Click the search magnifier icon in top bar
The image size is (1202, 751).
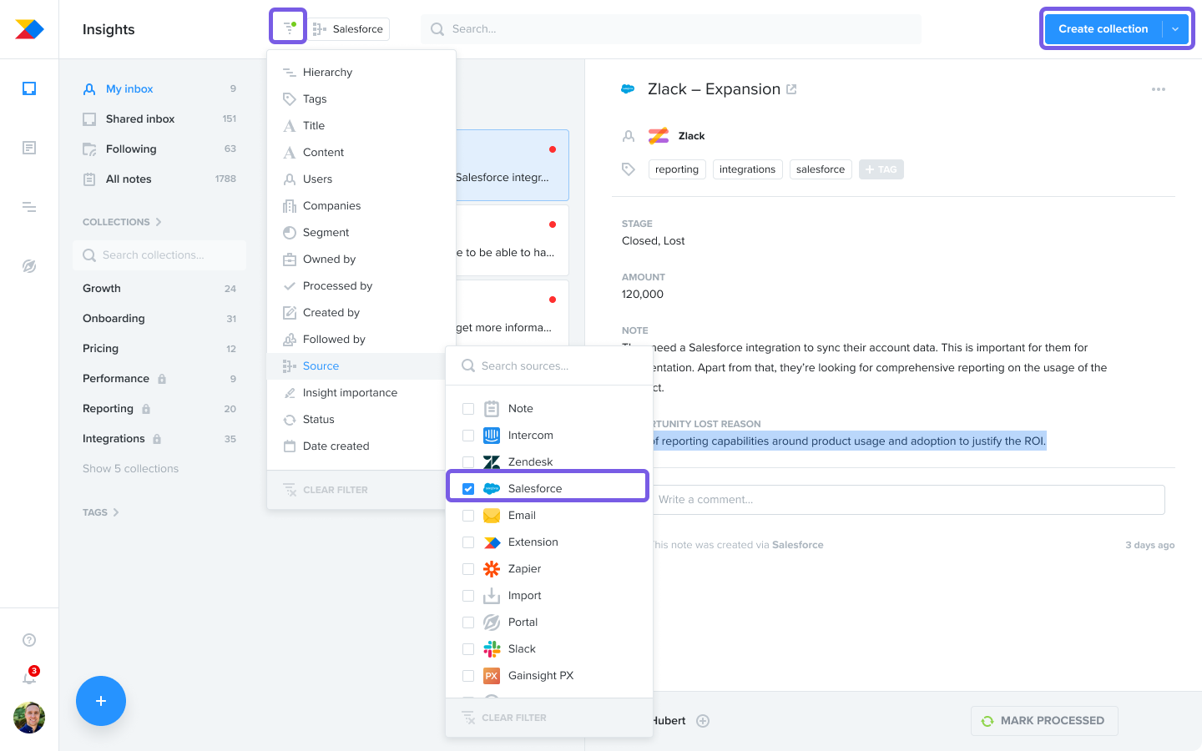pyautogui.click(x=437, y=29)
